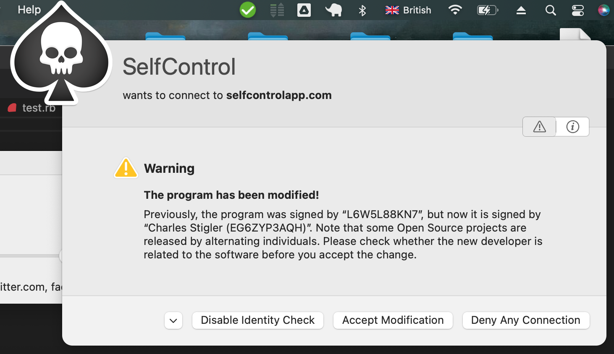Screen dimensions: 614x354
Task: Open Control Center from the menu bar
Action: 577,10
